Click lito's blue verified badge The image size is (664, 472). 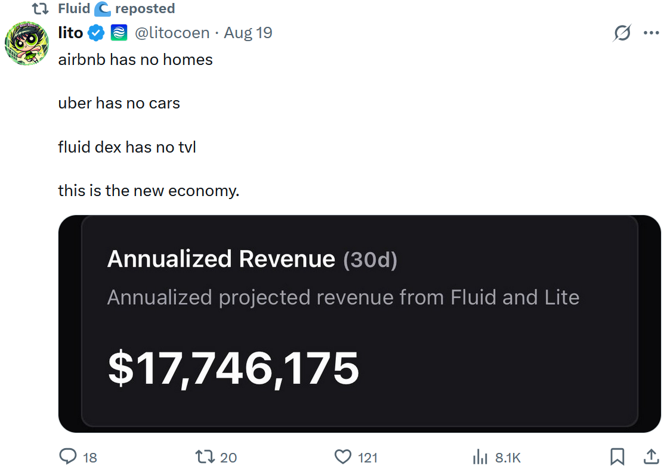click(97, 33)
